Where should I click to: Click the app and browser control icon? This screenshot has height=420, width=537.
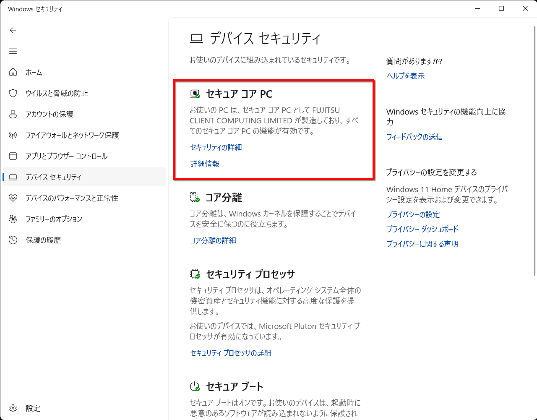point(13,156)
